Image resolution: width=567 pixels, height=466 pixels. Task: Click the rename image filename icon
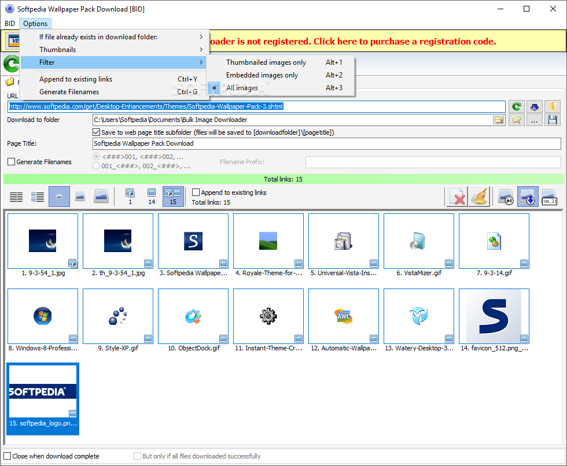549,197
